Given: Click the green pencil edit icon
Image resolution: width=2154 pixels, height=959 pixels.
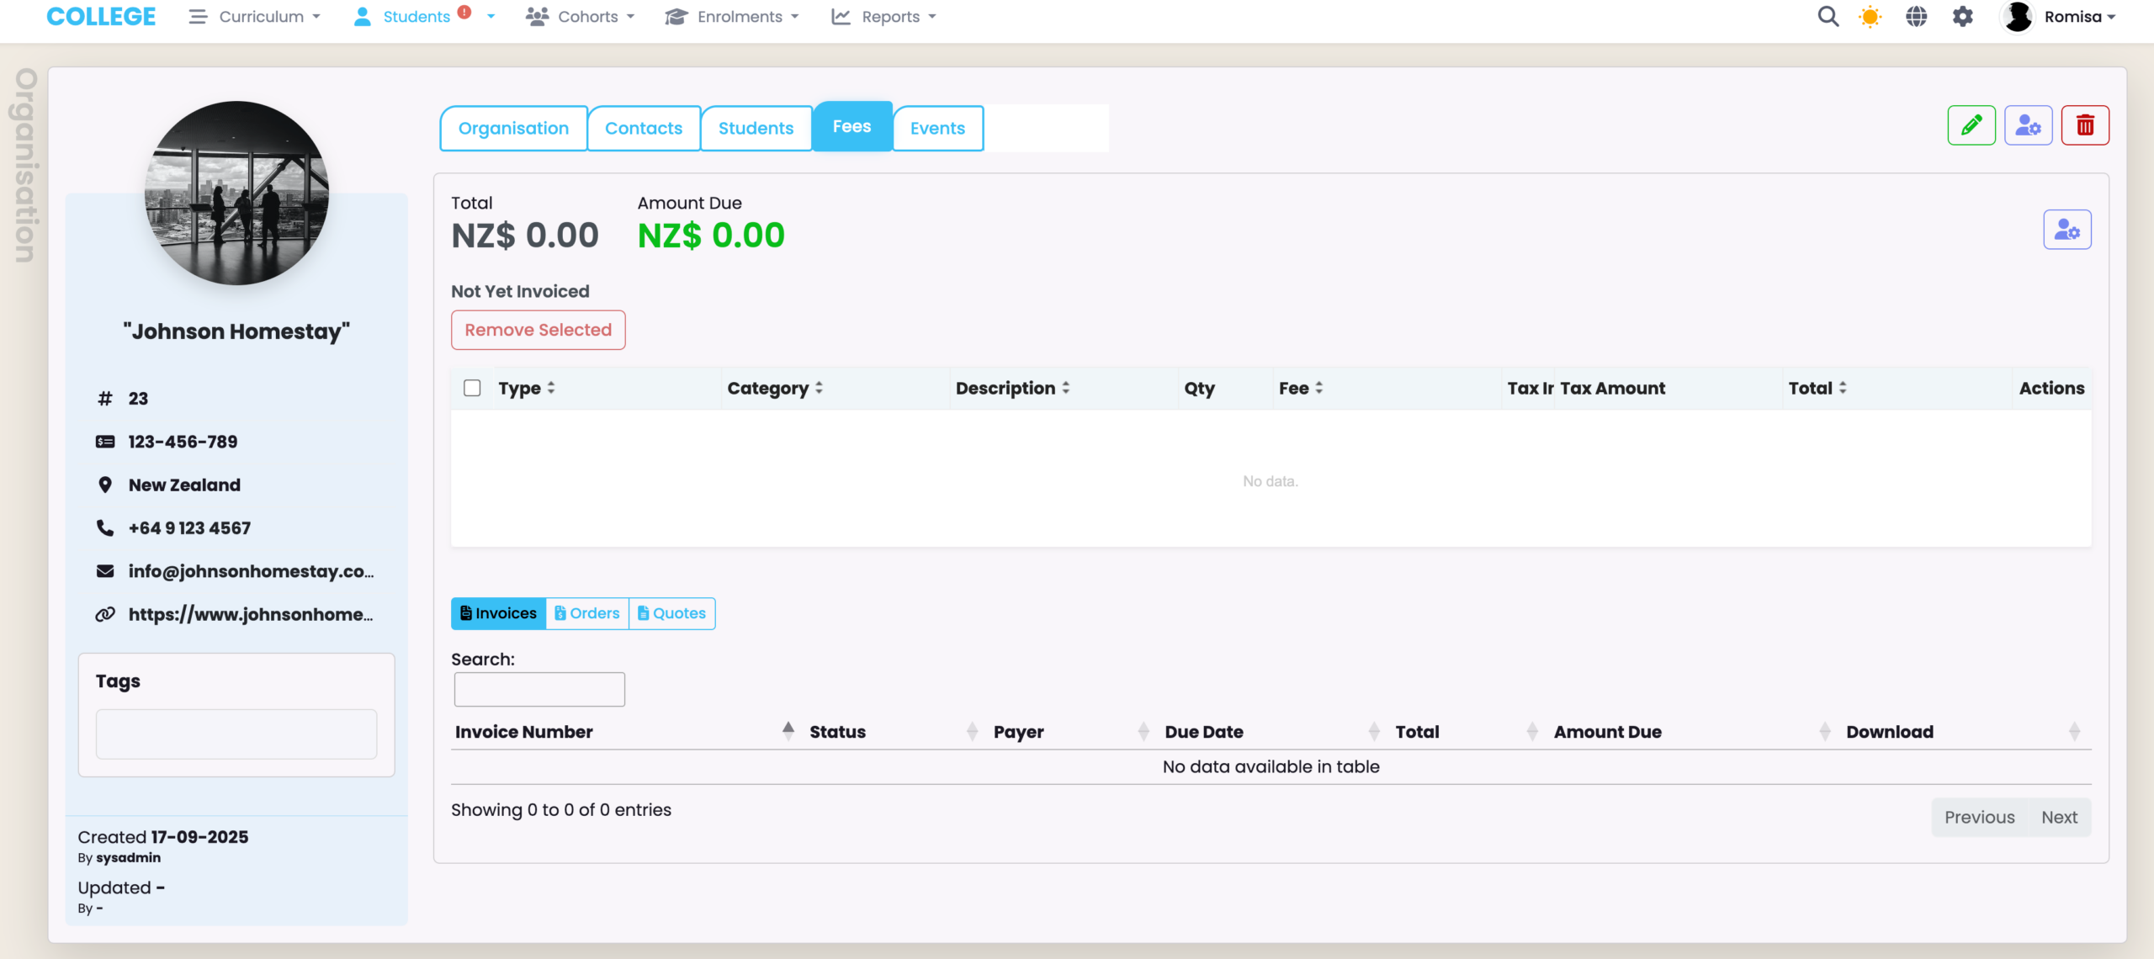Looking at the screenshot, I should coord(1971,126).
